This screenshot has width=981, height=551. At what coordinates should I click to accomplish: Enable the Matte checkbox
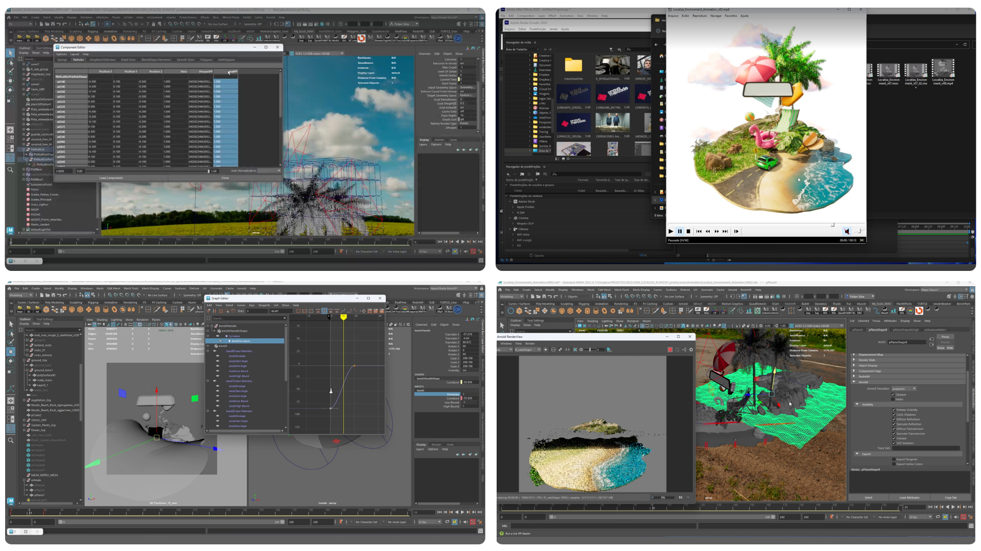[893, 399]
